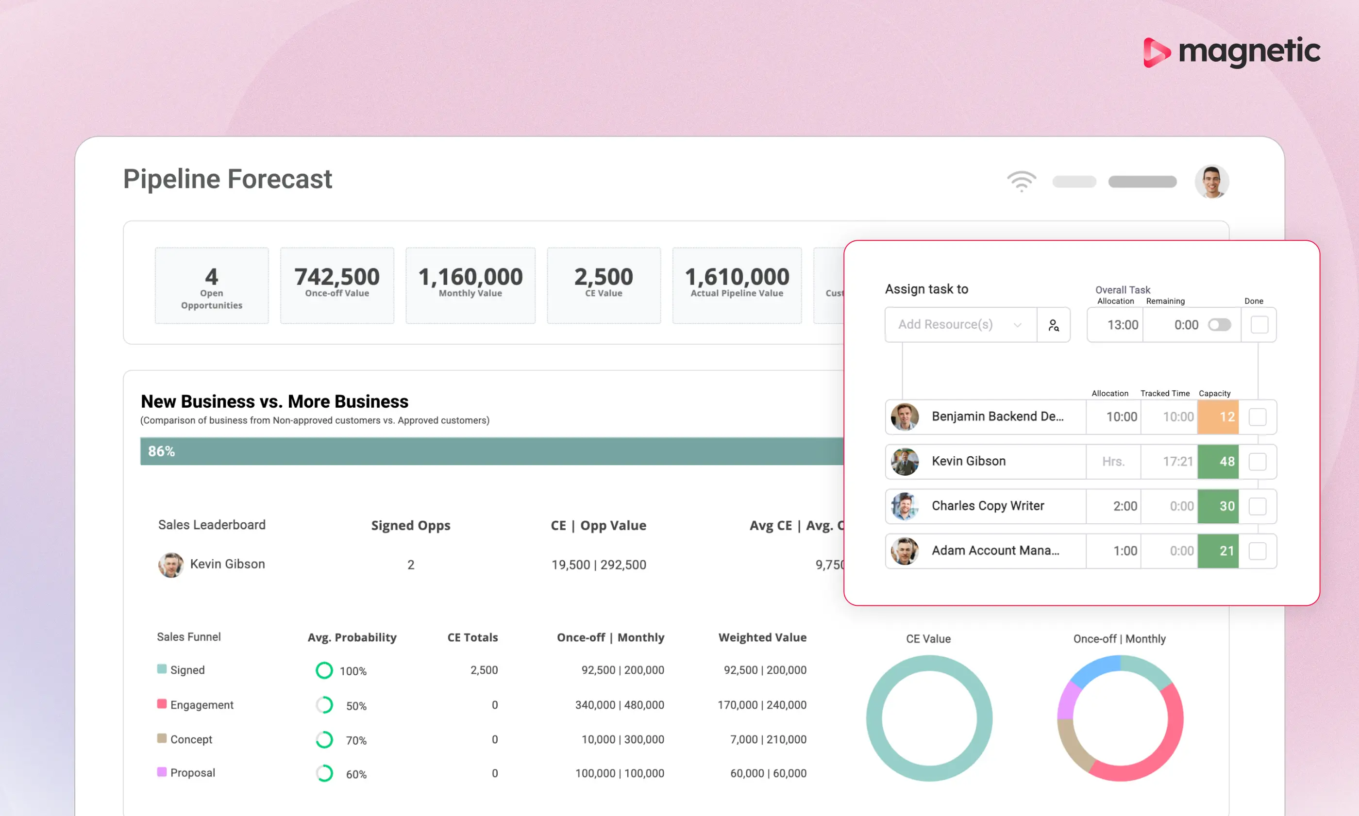This screenshot has width=1359, height=816.
Task: Click the Add Resource(s) chevron arrow
Action: click(x=1018, y=325)
